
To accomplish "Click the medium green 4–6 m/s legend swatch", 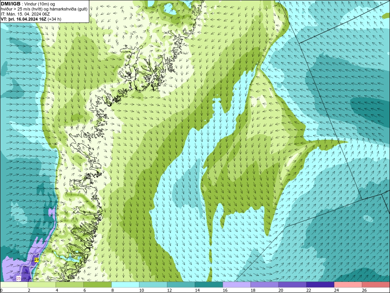I will 70,284.
